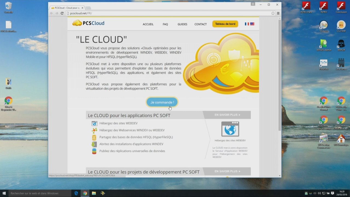Open a new Chrome tab

pos(88,8)
